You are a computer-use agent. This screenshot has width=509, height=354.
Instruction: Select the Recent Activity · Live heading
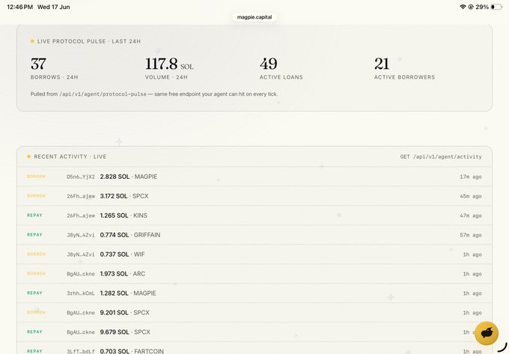[x=70, y=156]
